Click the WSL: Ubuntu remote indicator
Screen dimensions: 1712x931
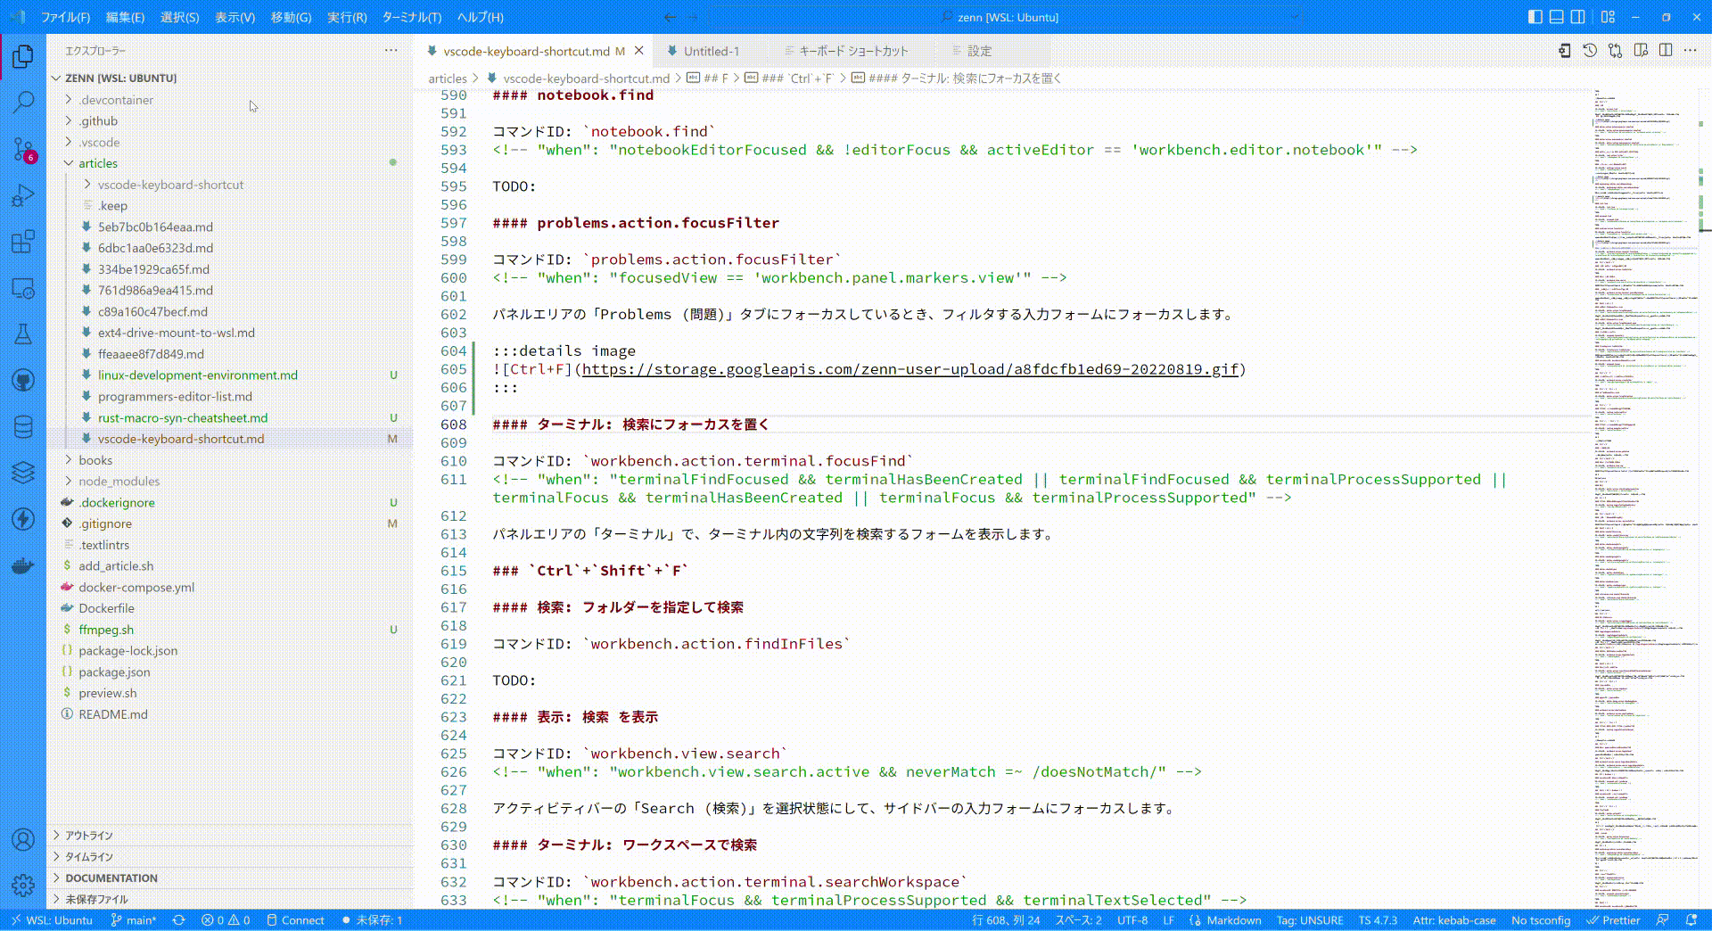pos(52,920)
